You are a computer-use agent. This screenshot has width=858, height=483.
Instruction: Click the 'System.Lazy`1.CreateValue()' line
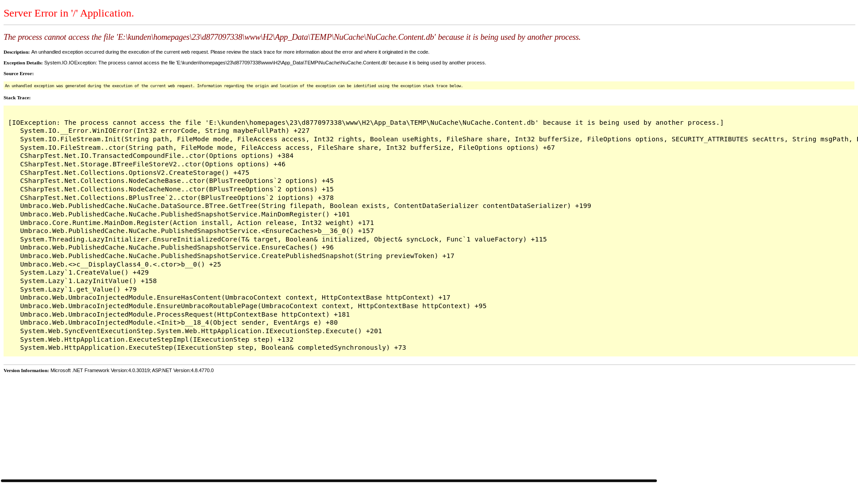pos(84,272)
